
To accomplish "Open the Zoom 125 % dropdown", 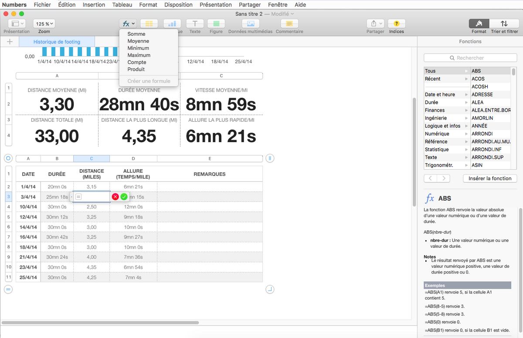I will pyautogui.click(x=44, y=24).
